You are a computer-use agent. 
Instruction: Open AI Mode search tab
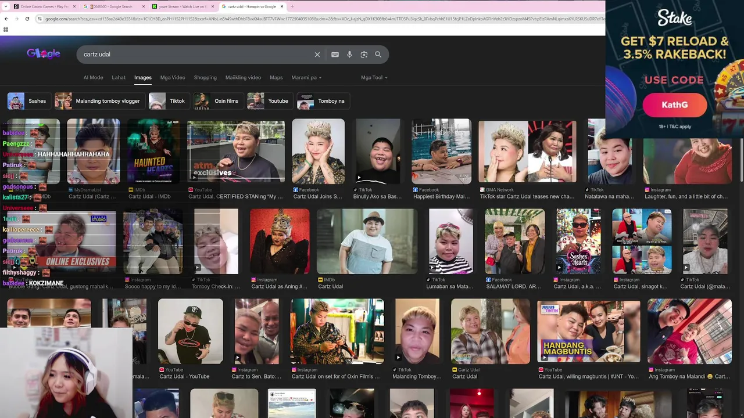93,77
